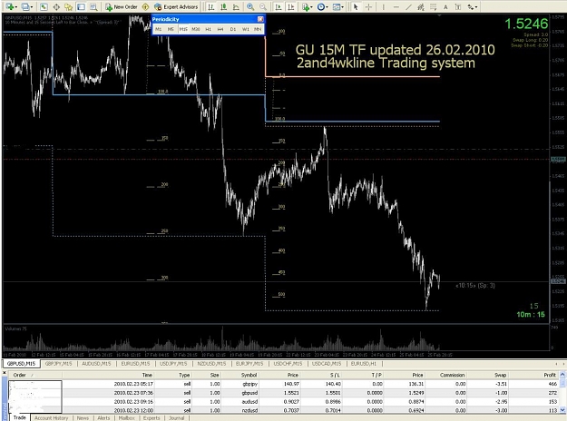Open the templates icon

pyautogui.click(x=337, y=7)
